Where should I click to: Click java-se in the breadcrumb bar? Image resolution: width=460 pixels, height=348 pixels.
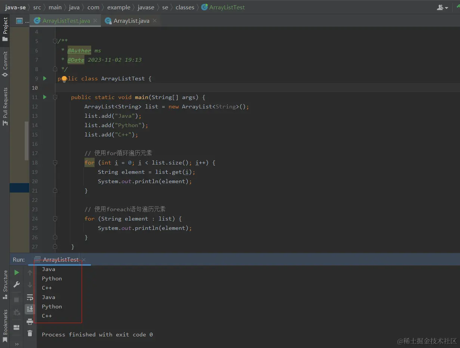point(15,7)
